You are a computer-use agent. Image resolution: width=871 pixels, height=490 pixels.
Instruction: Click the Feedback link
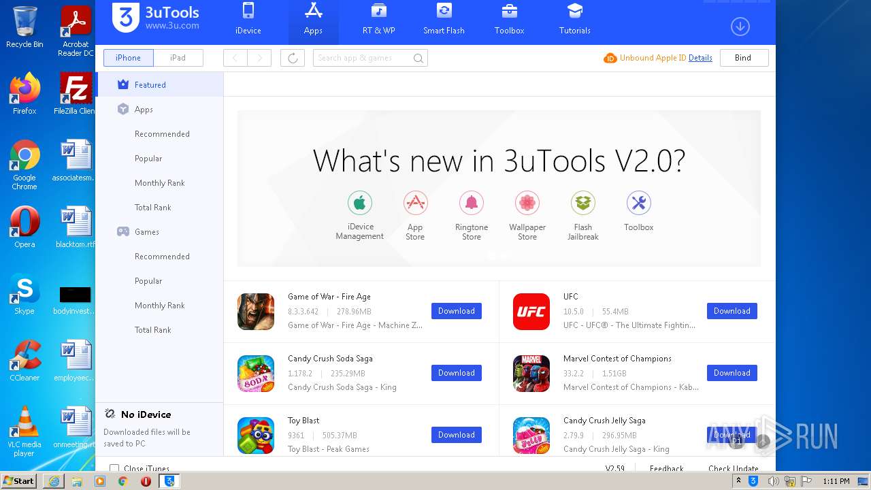pyautogui.click(x=666, y=468)
